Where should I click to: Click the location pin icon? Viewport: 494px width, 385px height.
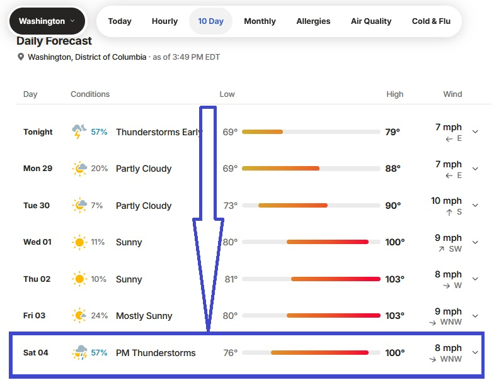pyautogui.click(x=21, y=57)
